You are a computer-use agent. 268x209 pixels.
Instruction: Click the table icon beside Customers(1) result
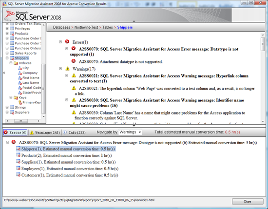pyautogui.click(x=18, y=174)
